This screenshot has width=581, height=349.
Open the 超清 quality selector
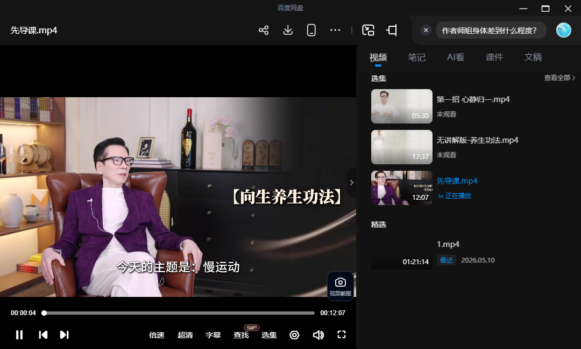tap(185, 335)
